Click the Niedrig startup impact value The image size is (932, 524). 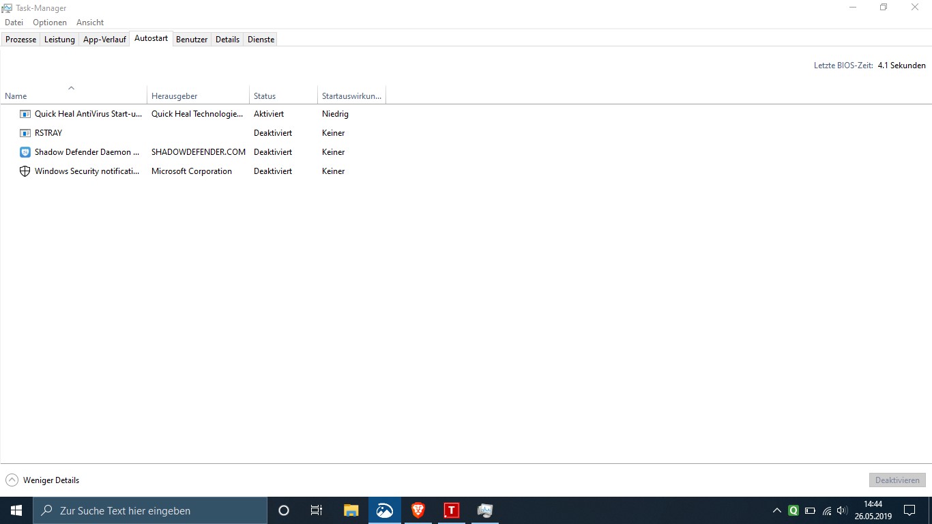coord(335,114)
